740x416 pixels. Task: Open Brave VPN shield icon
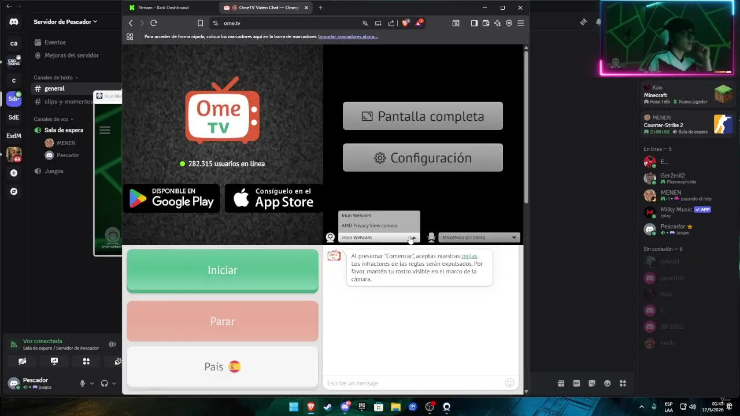coord(509,23)
